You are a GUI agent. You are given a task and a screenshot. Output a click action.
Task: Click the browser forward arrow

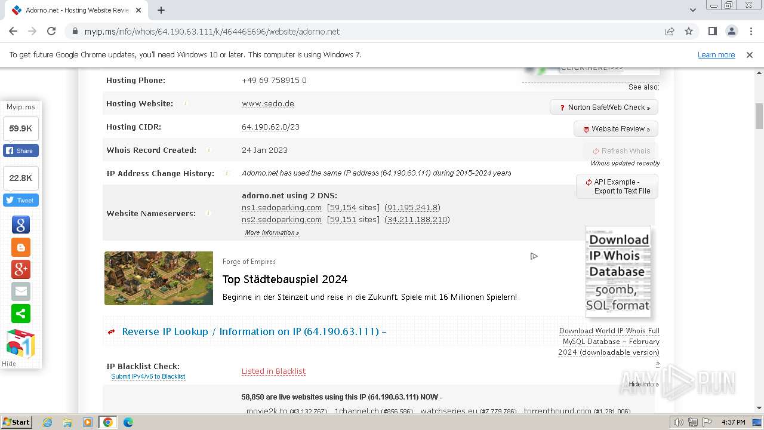[32, 31]
